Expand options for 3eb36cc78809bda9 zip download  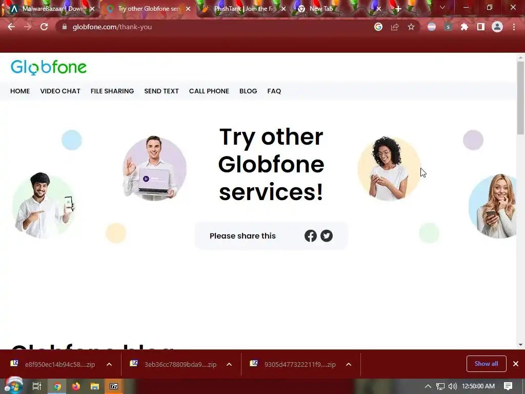point(229,364)
